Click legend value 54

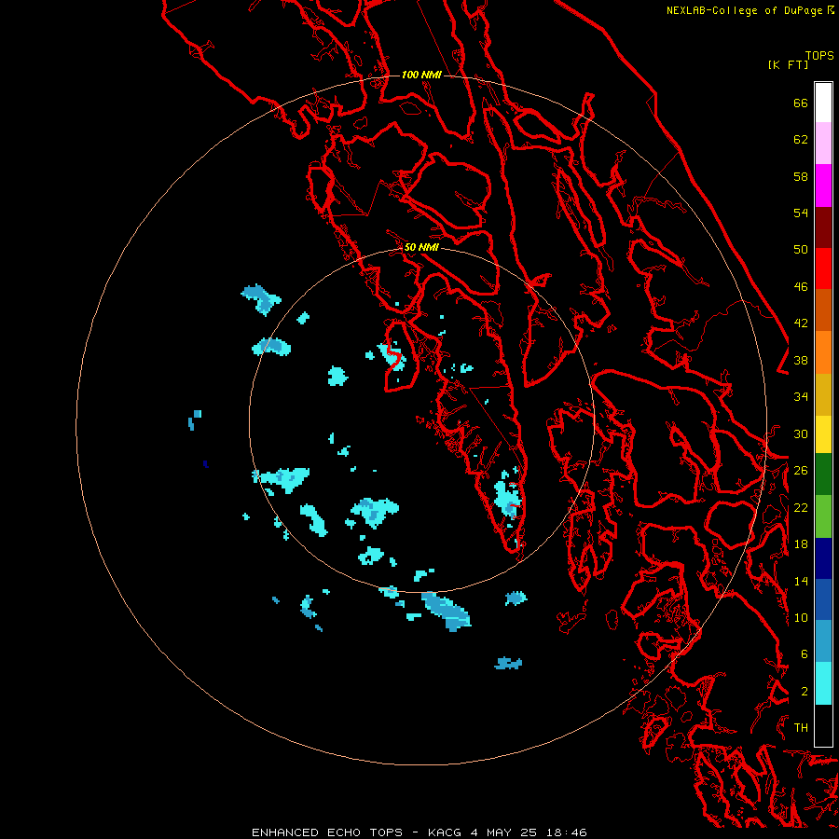[801, 213]
